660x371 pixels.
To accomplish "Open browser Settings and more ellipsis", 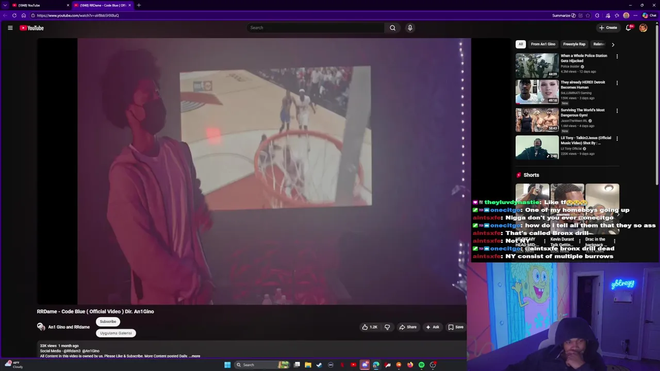I will tap(635, 15).
